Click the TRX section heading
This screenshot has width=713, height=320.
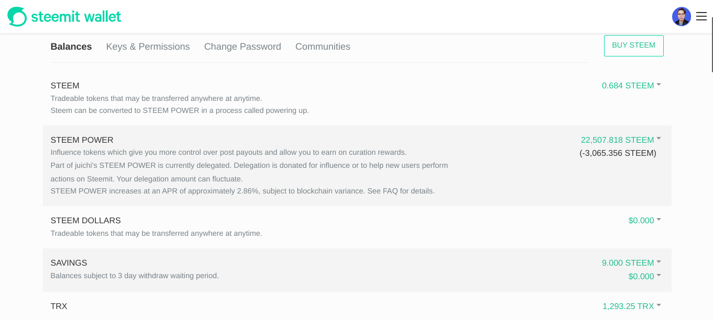(x=59, y=306)
